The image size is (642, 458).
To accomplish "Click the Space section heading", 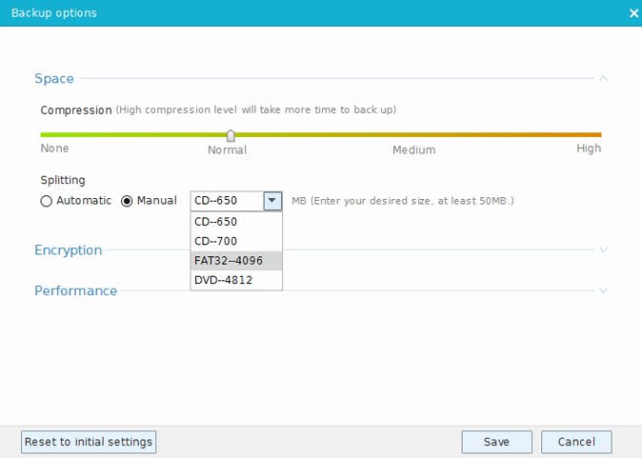I will click(54, 78).
